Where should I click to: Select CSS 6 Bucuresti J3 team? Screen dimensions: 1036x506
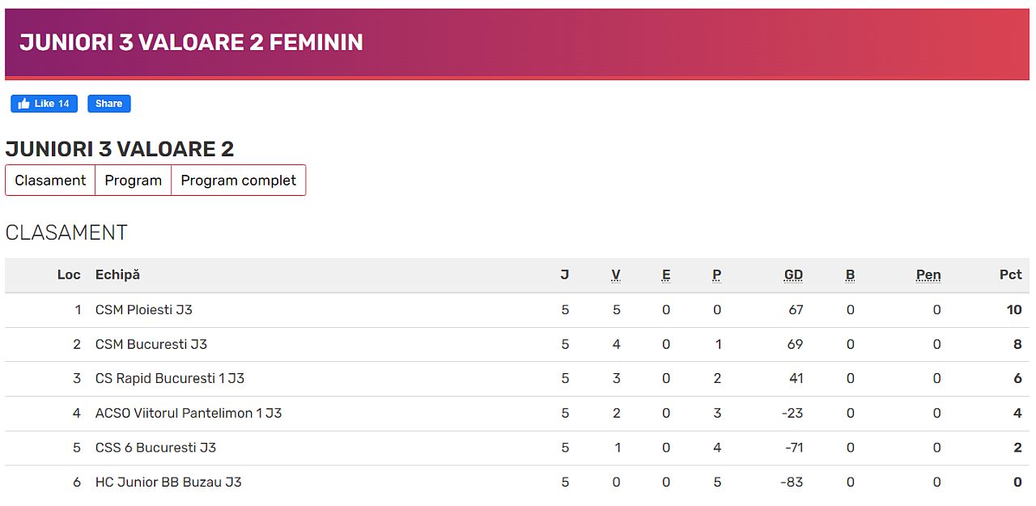coord(155,448)
